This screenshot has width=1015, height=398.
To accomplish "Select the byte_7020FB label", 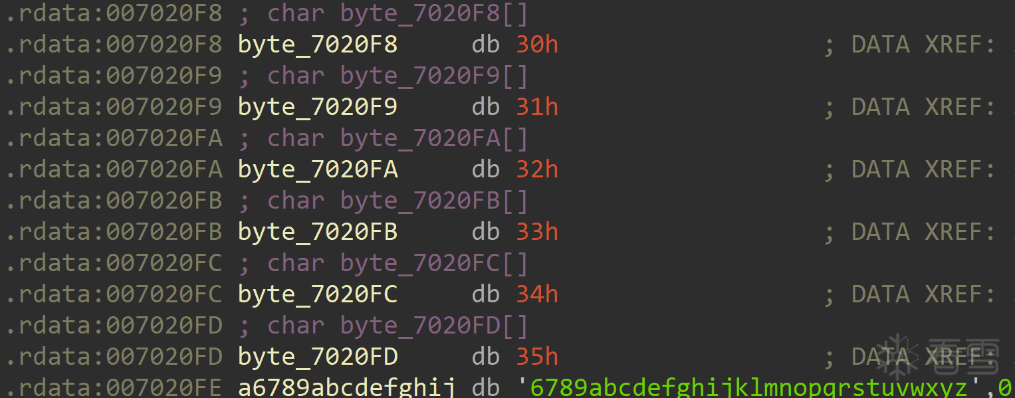I will click(x=318, y=232).
